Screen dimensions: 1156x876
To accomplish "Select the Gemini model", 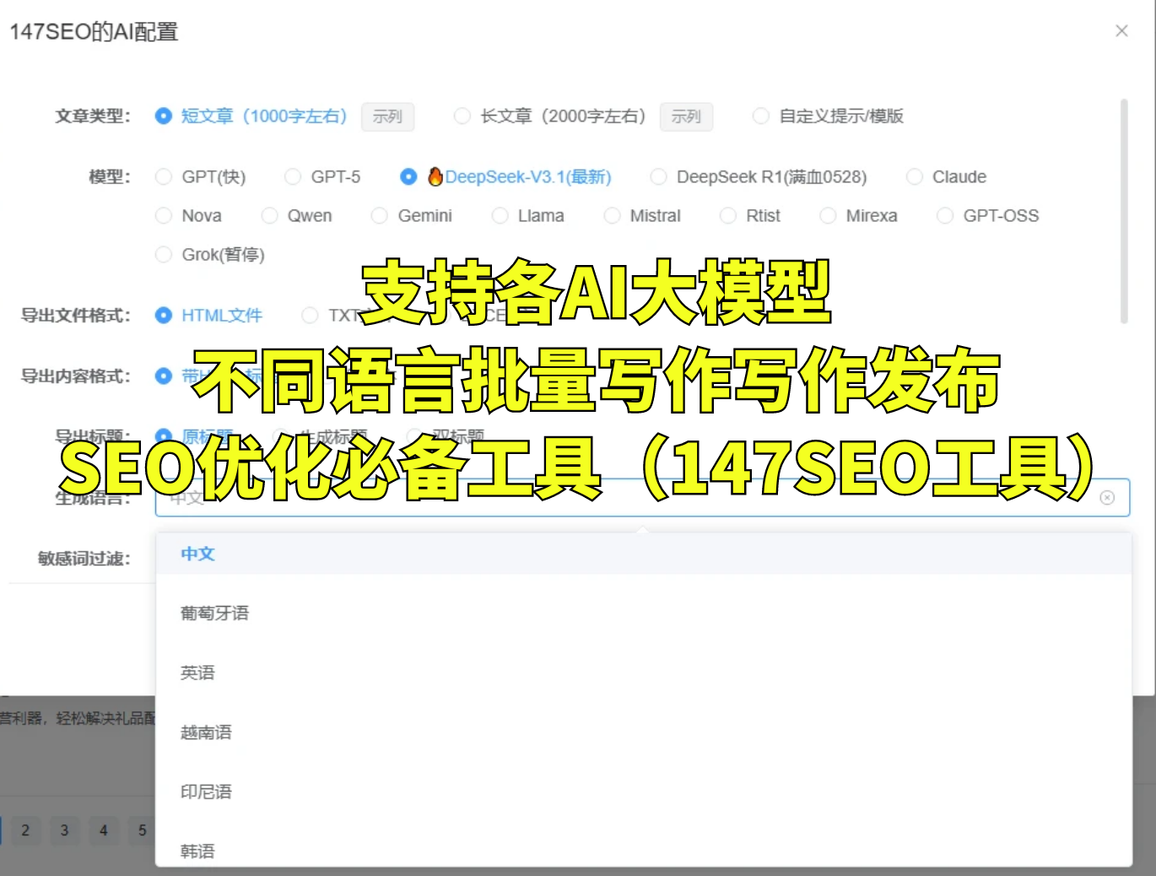I will [379, 215].
